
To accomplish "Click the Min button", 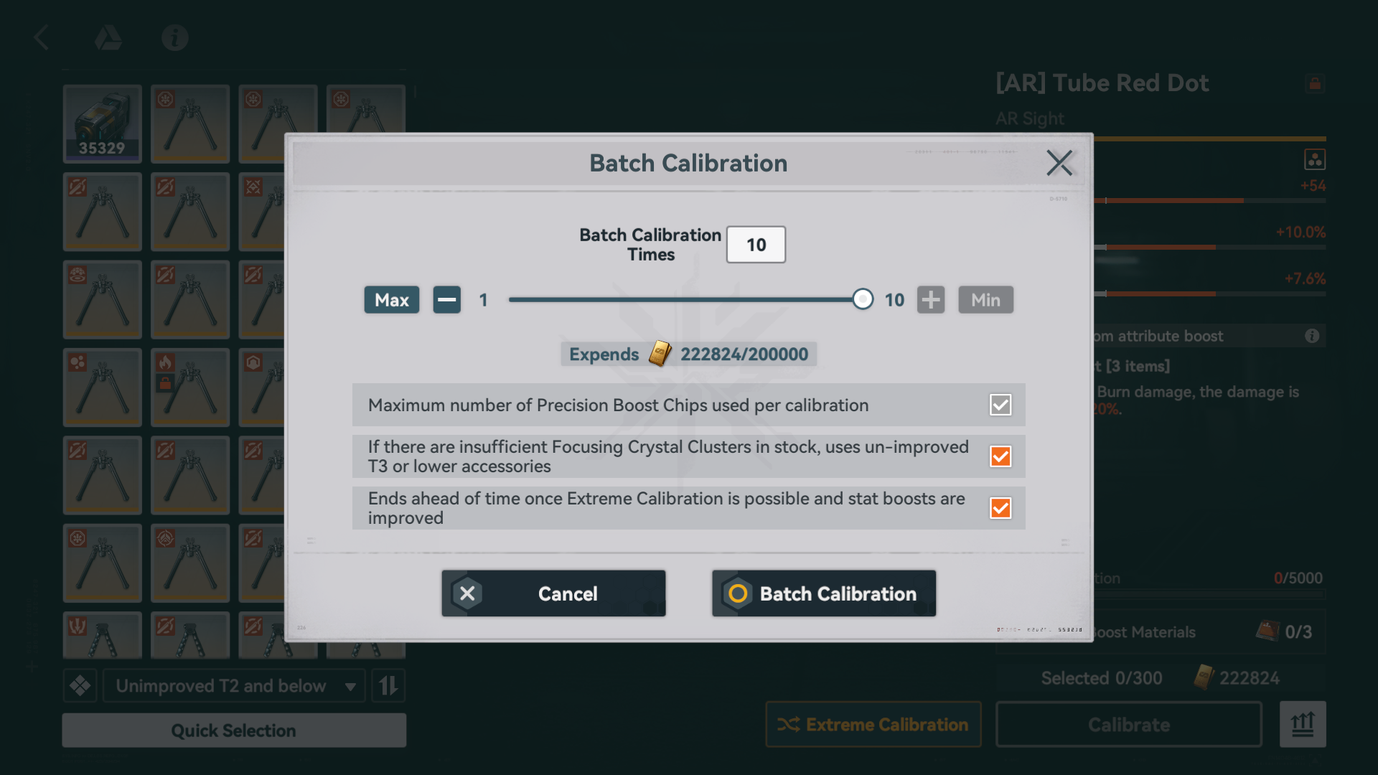I will [x=986, y=300].
